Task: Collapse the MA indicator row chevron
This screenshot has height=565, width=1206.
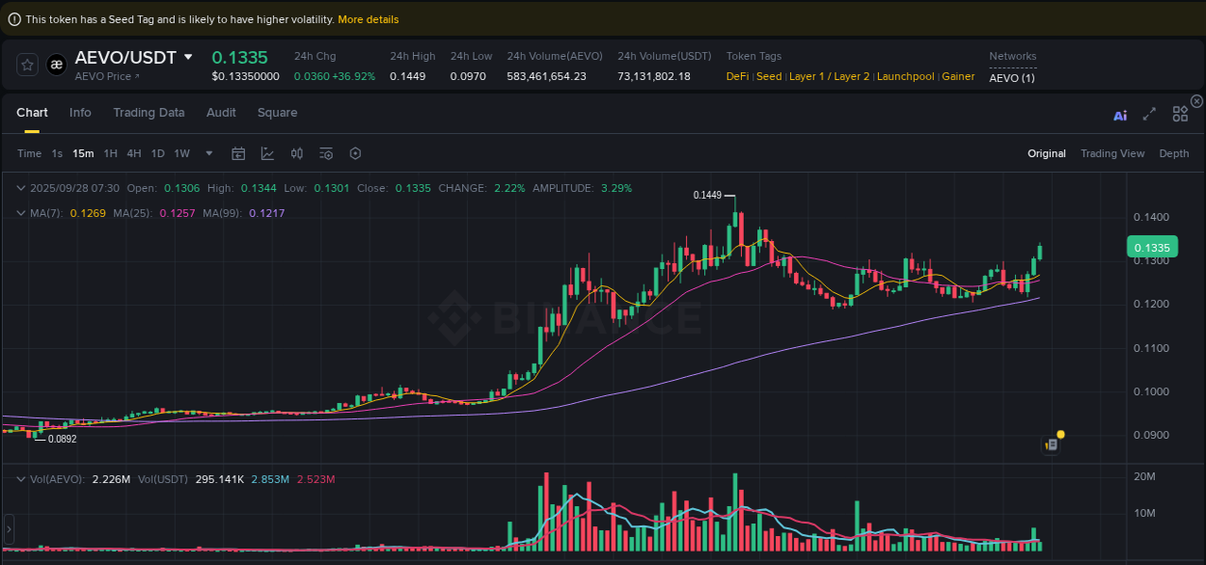Action: [x=20, y=212]
